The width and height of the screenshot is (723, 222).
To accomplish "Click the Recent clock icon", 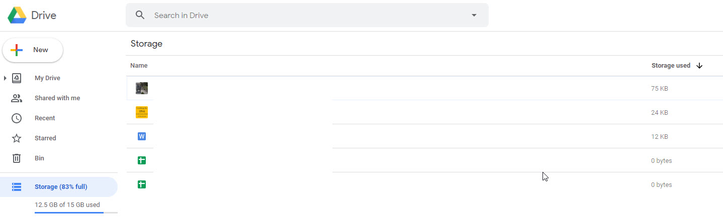I will pos(17,118).
